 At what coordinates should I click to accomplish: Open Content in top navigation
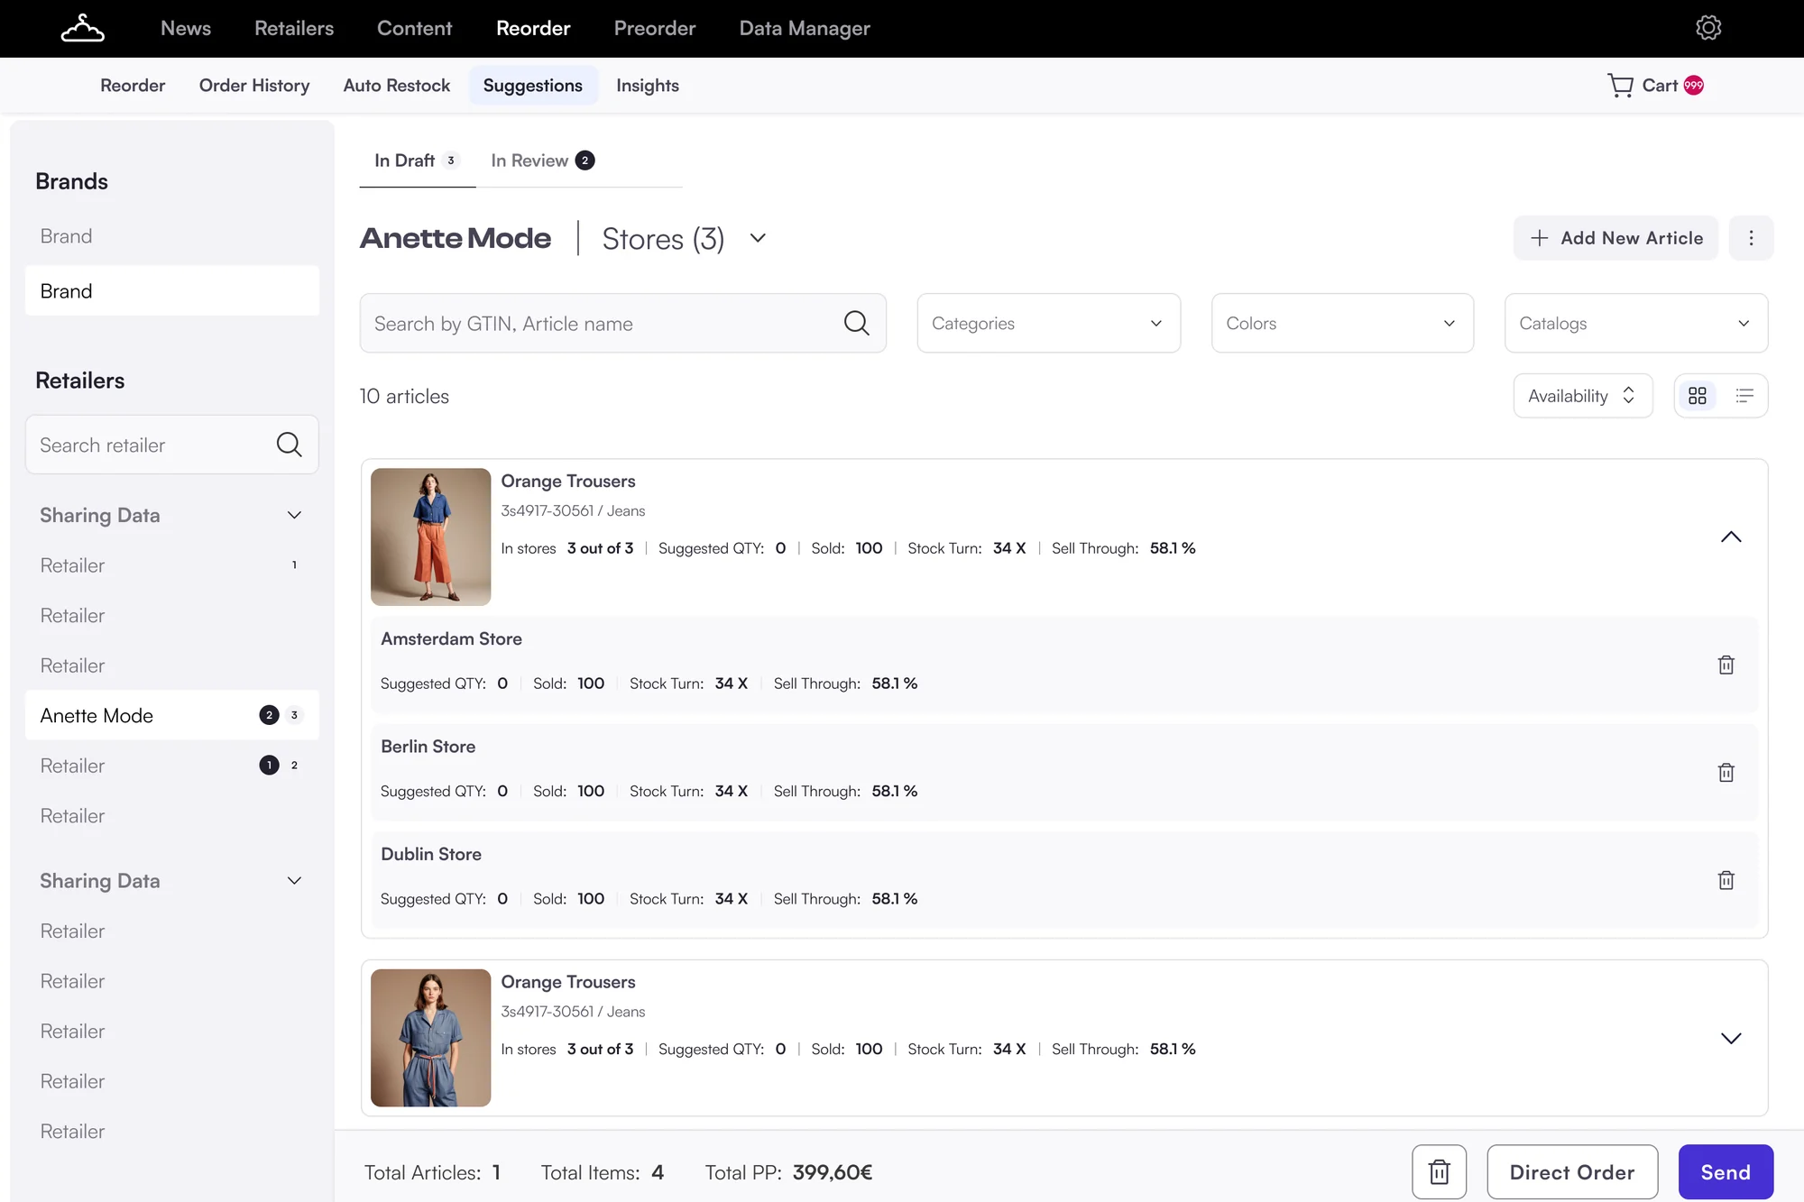[414, 28]
